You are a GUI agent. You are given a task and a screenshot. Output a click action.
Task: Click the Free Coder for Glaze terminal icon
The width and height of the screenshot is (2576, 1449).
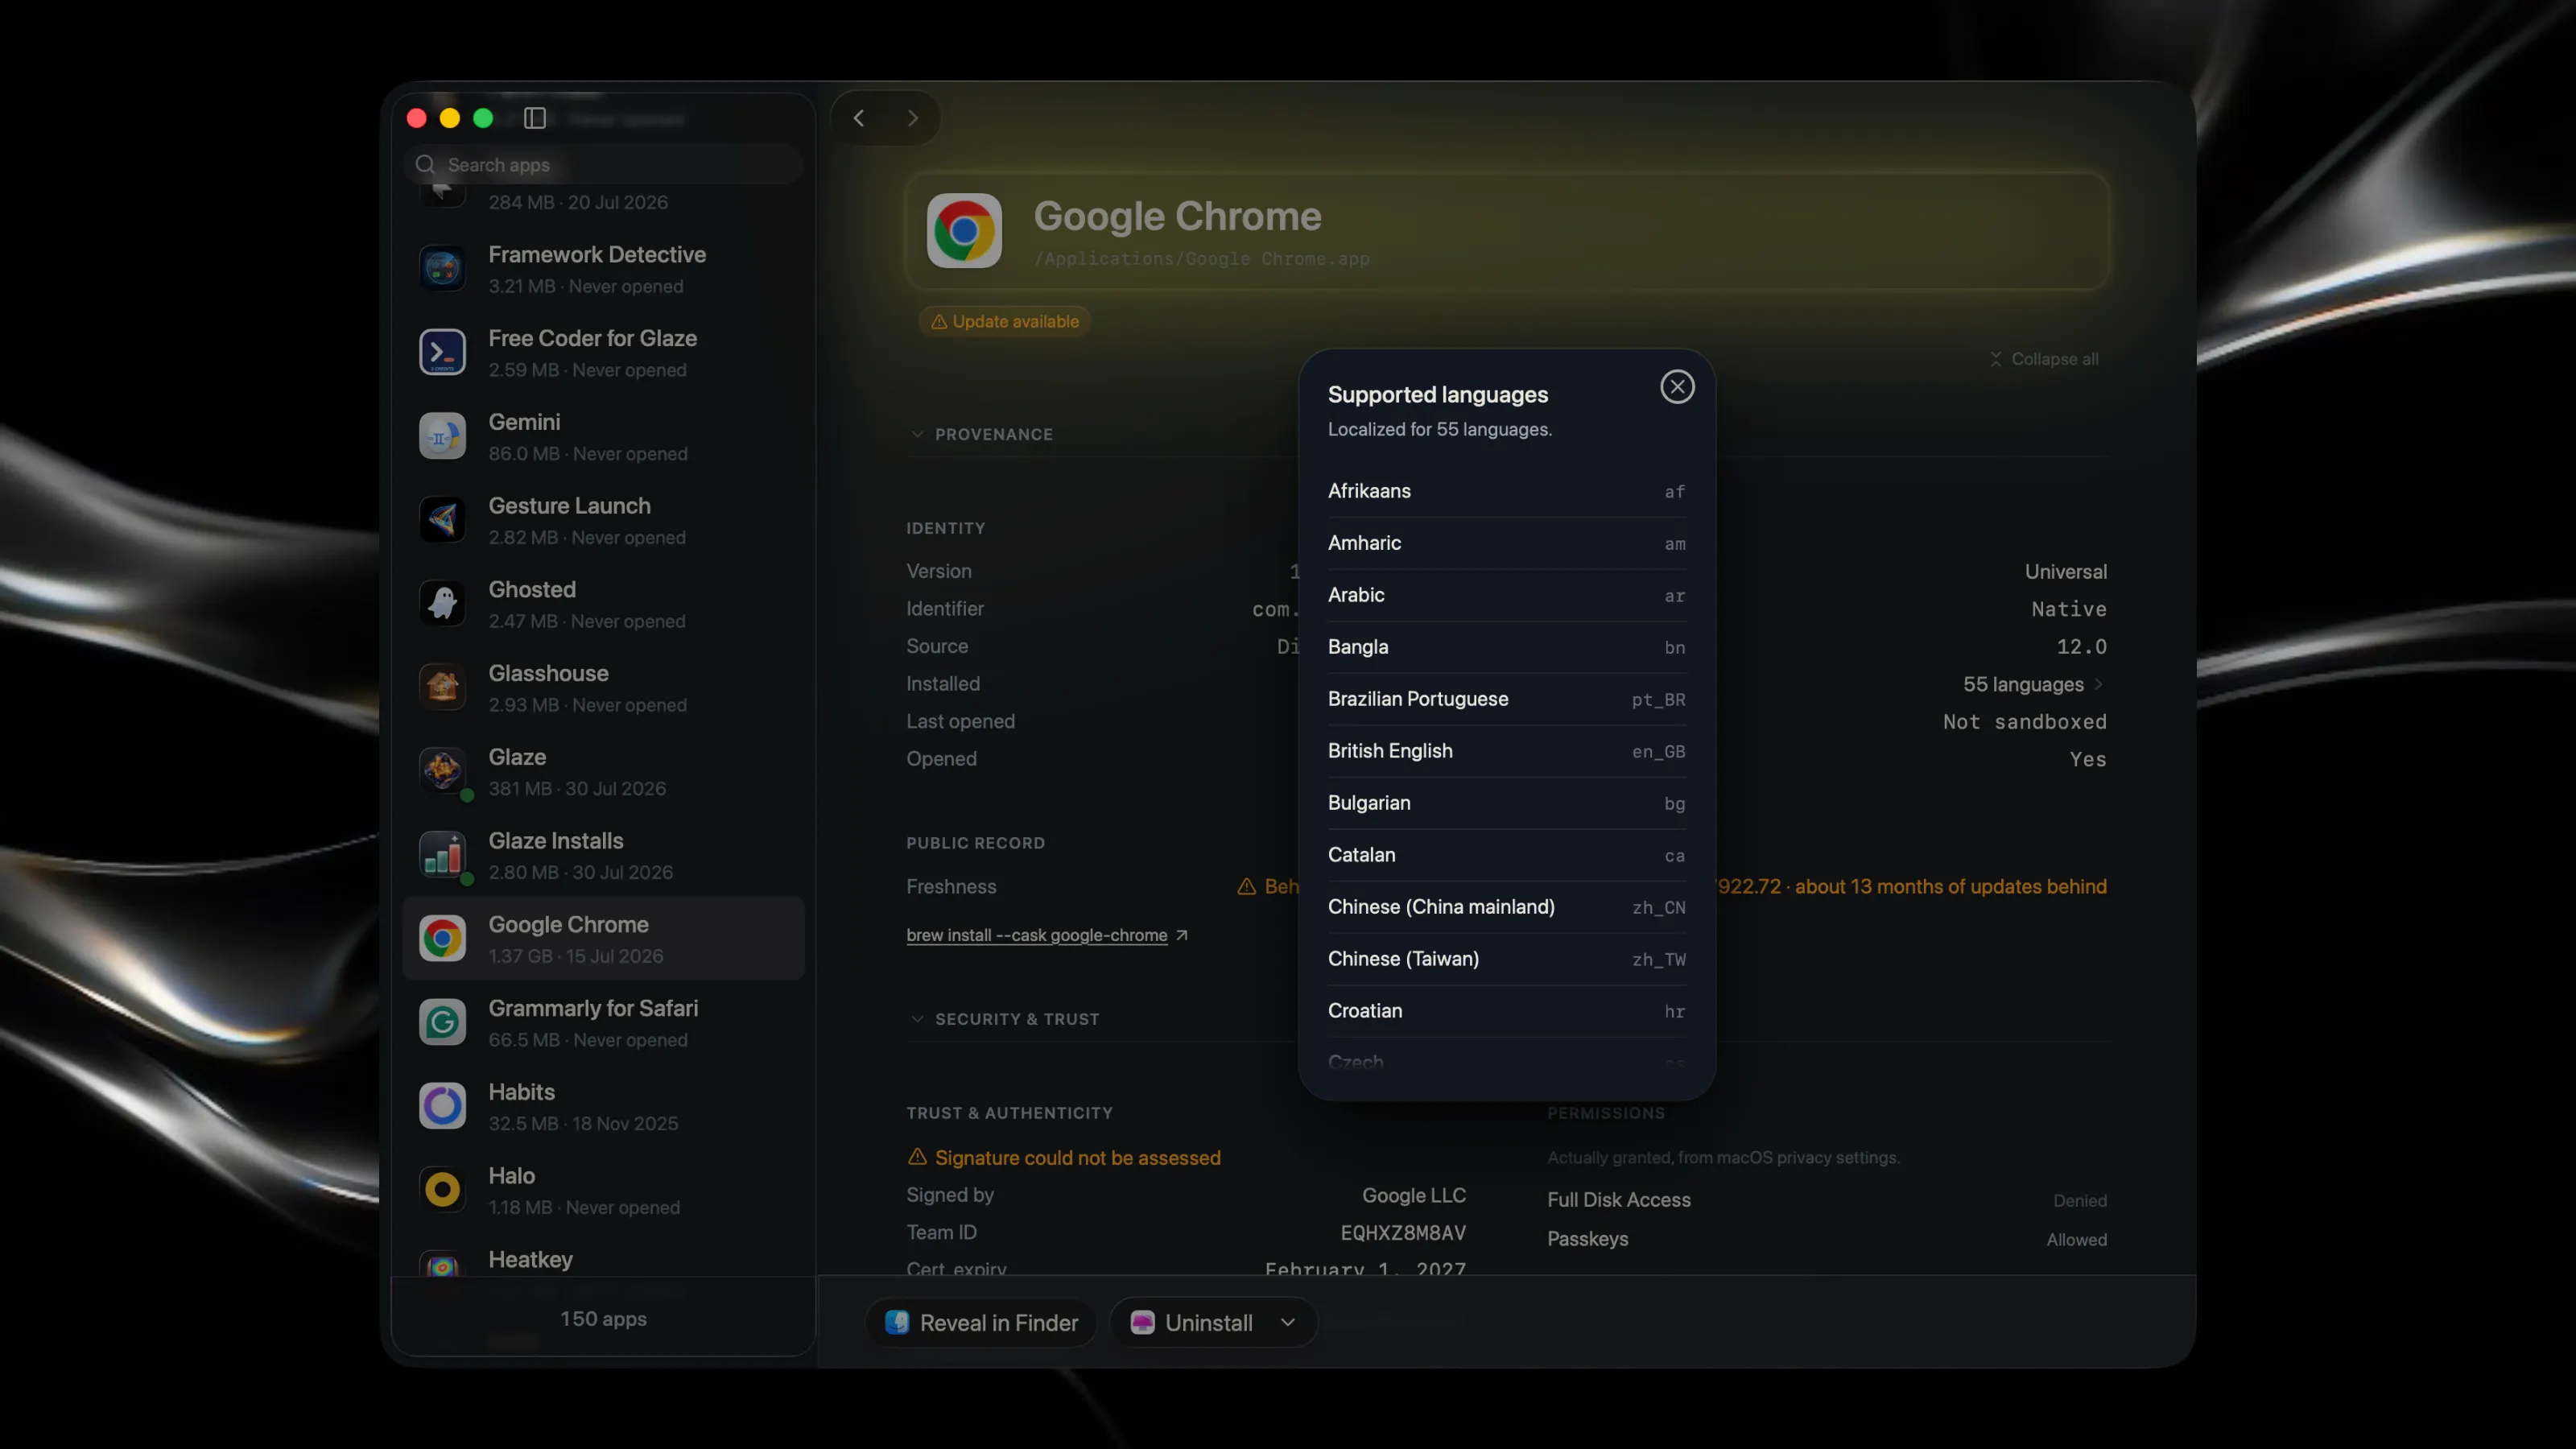(442, 352)
